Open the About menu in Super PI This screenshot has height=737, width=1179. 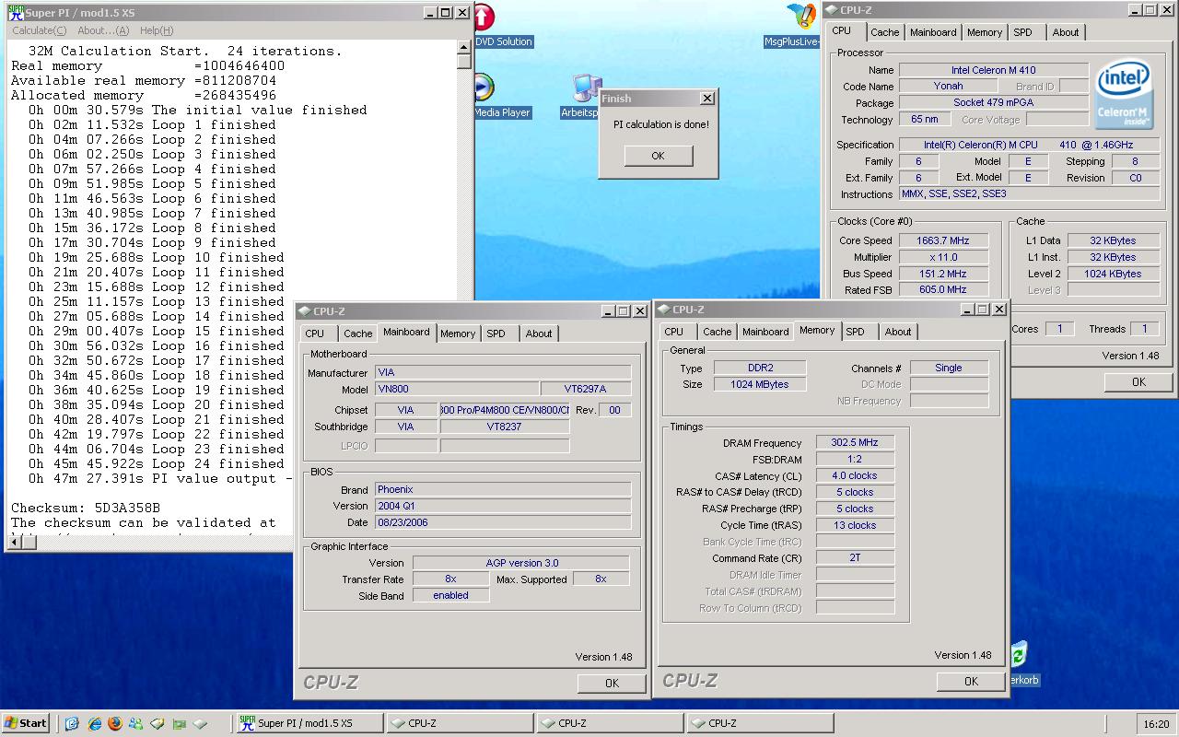pyautogui.click(x=103, y=30)
